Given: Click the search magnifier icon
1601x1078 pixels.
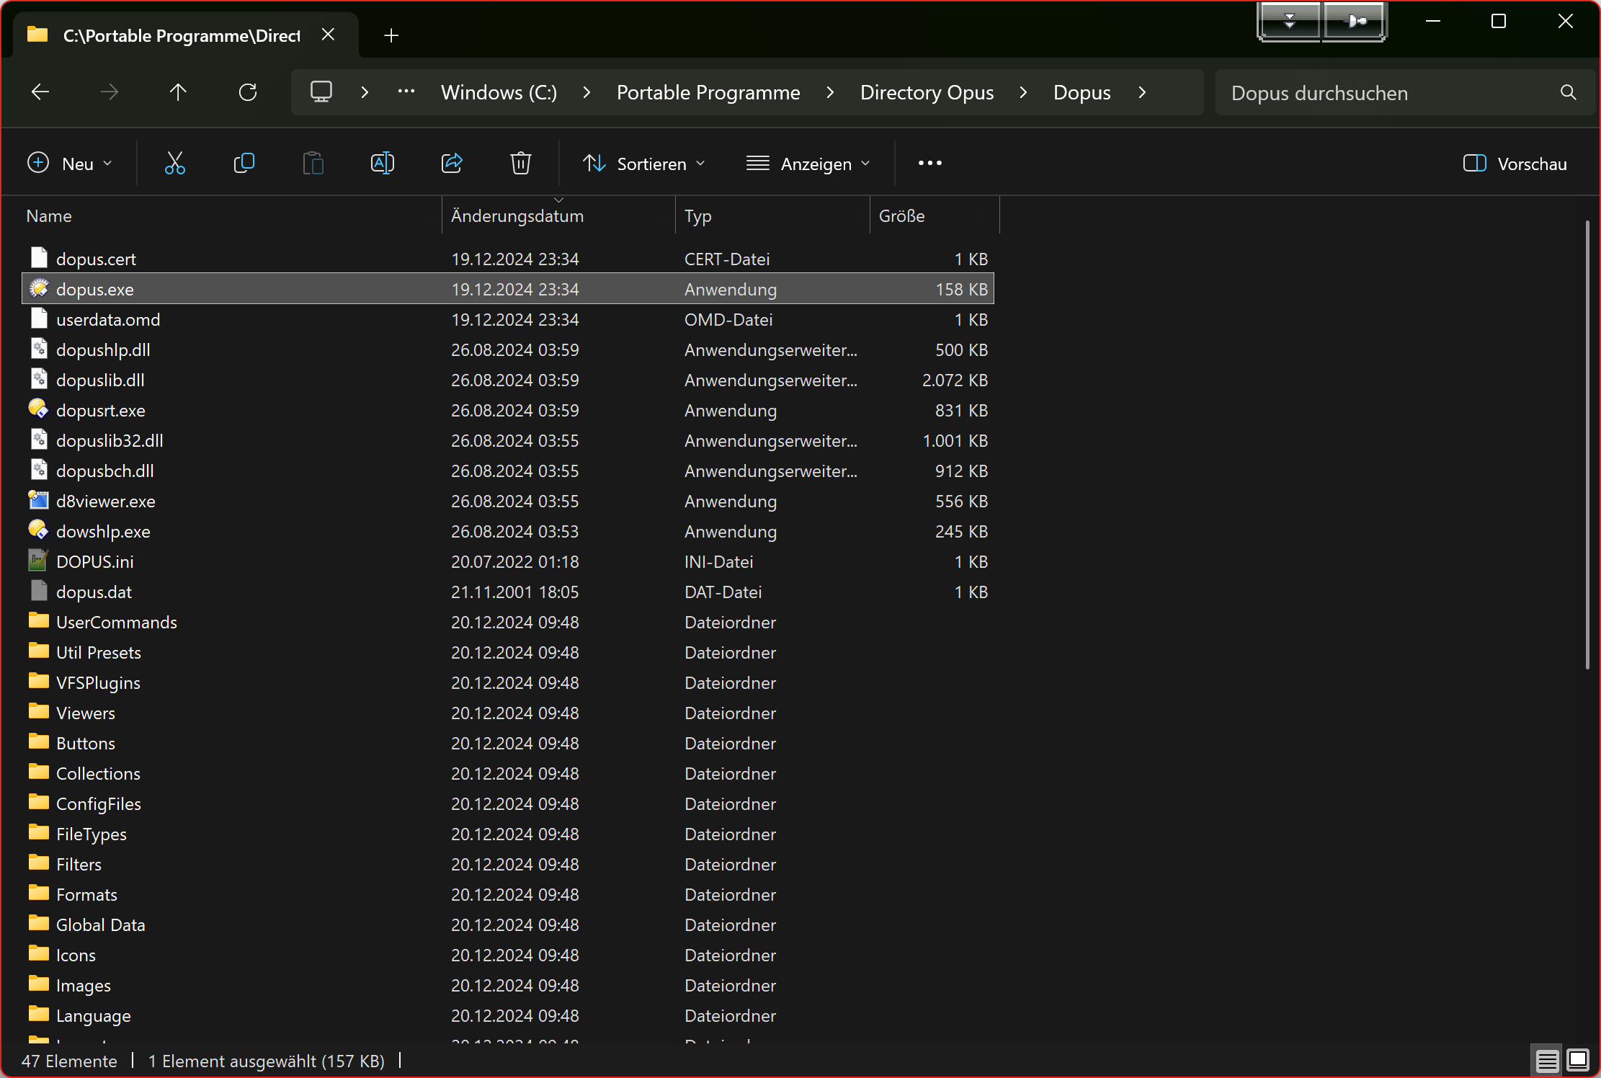Looking at the screenshot, I should (1569, 92).
